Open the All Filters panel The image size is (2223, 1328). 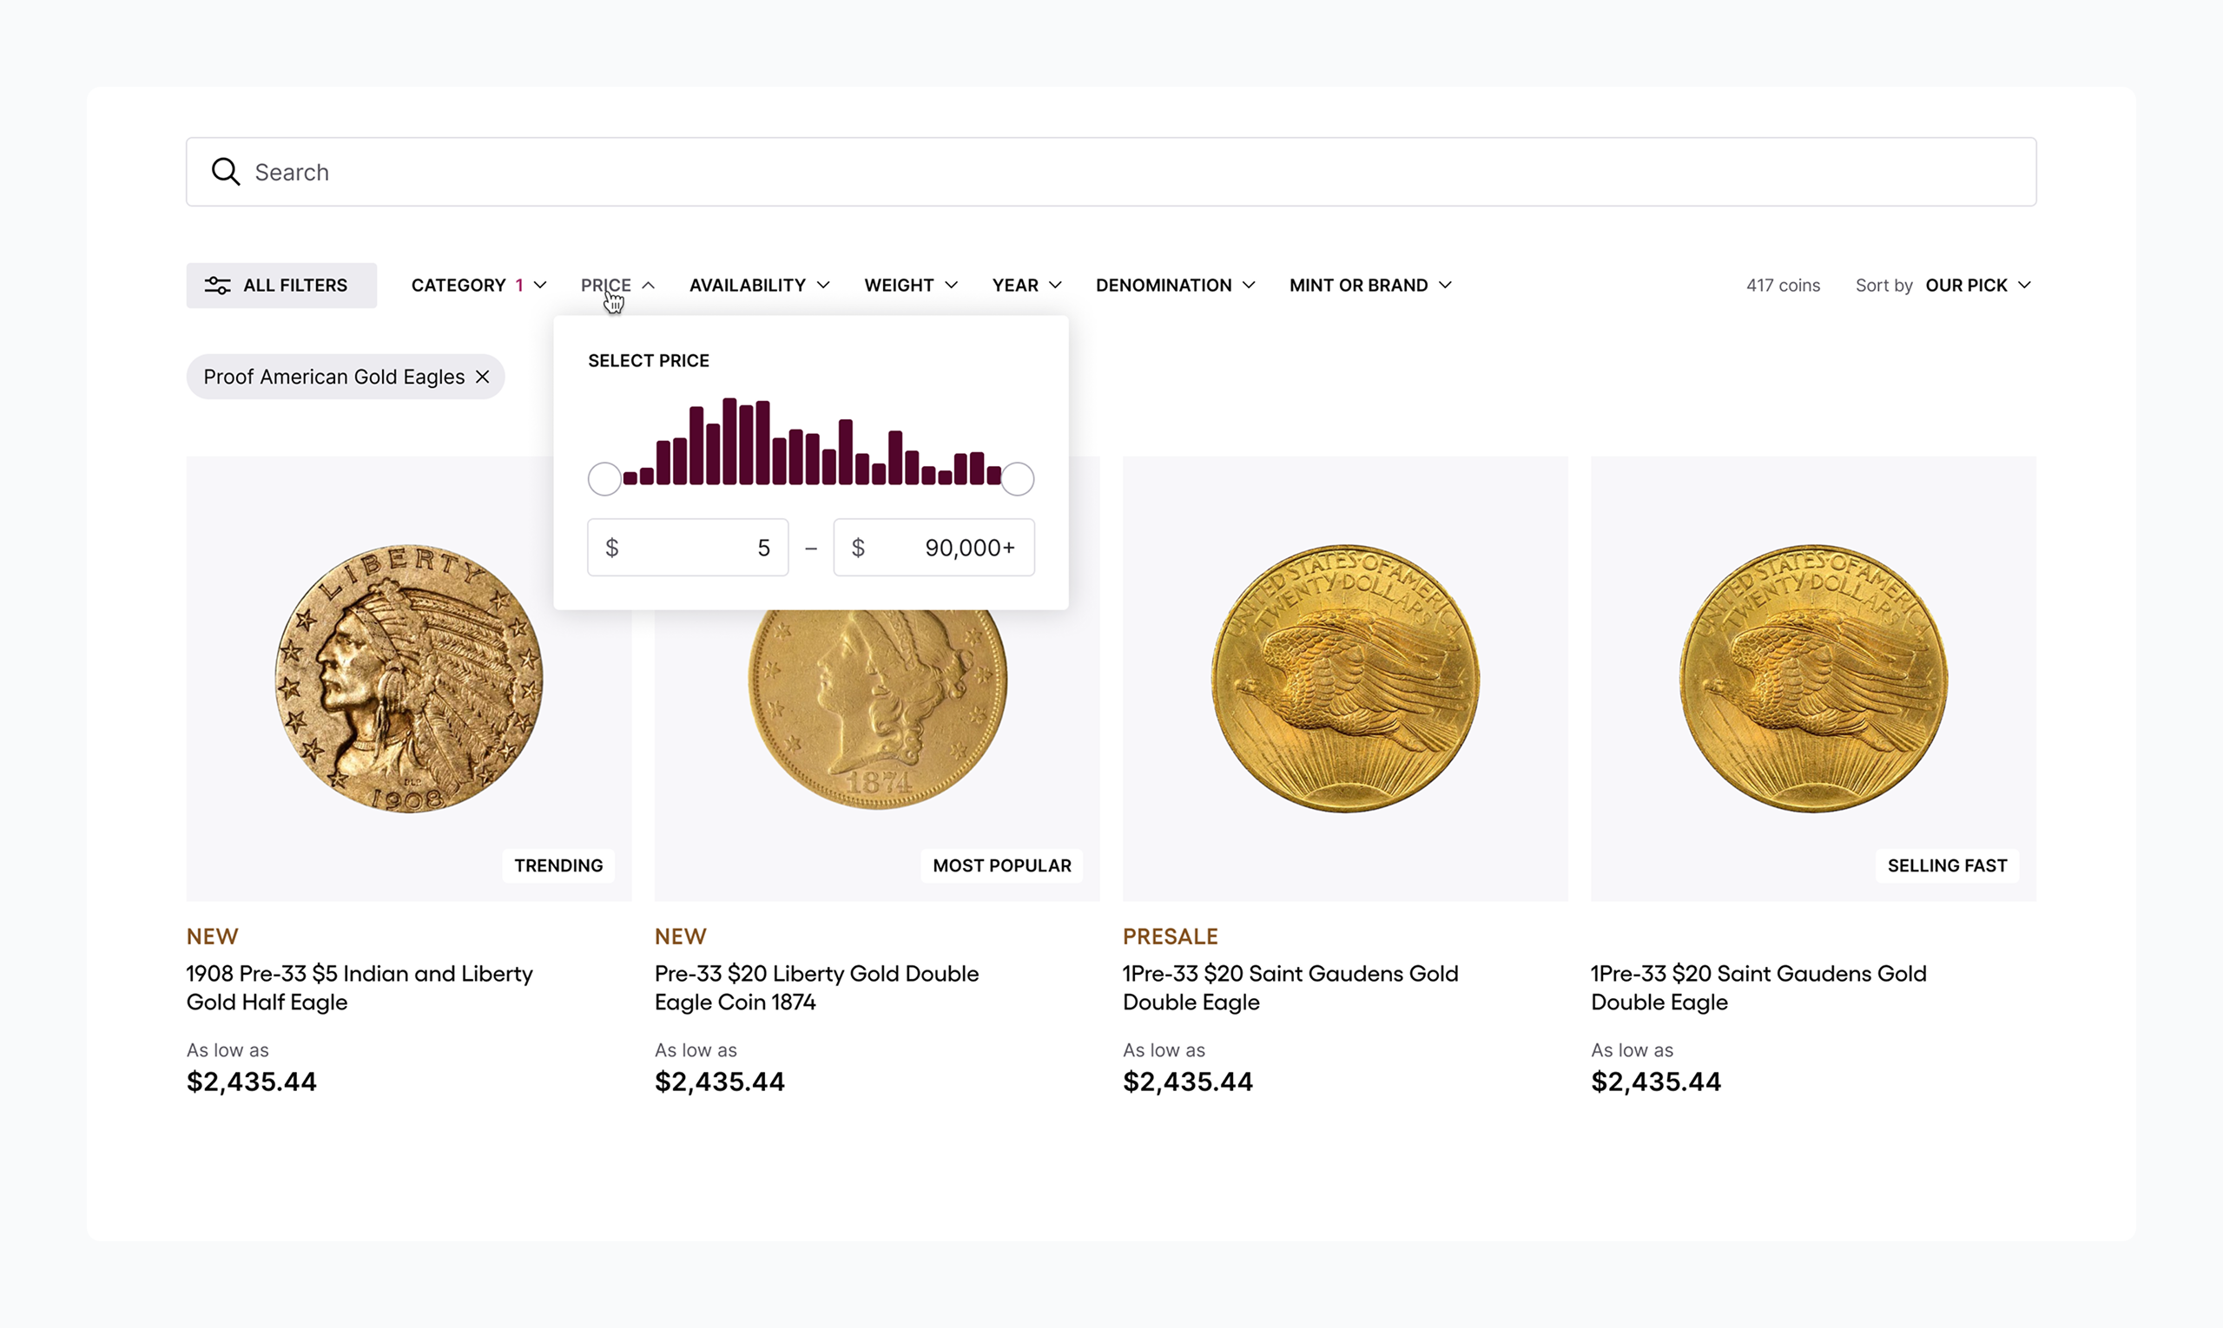(x=281, y=286)
